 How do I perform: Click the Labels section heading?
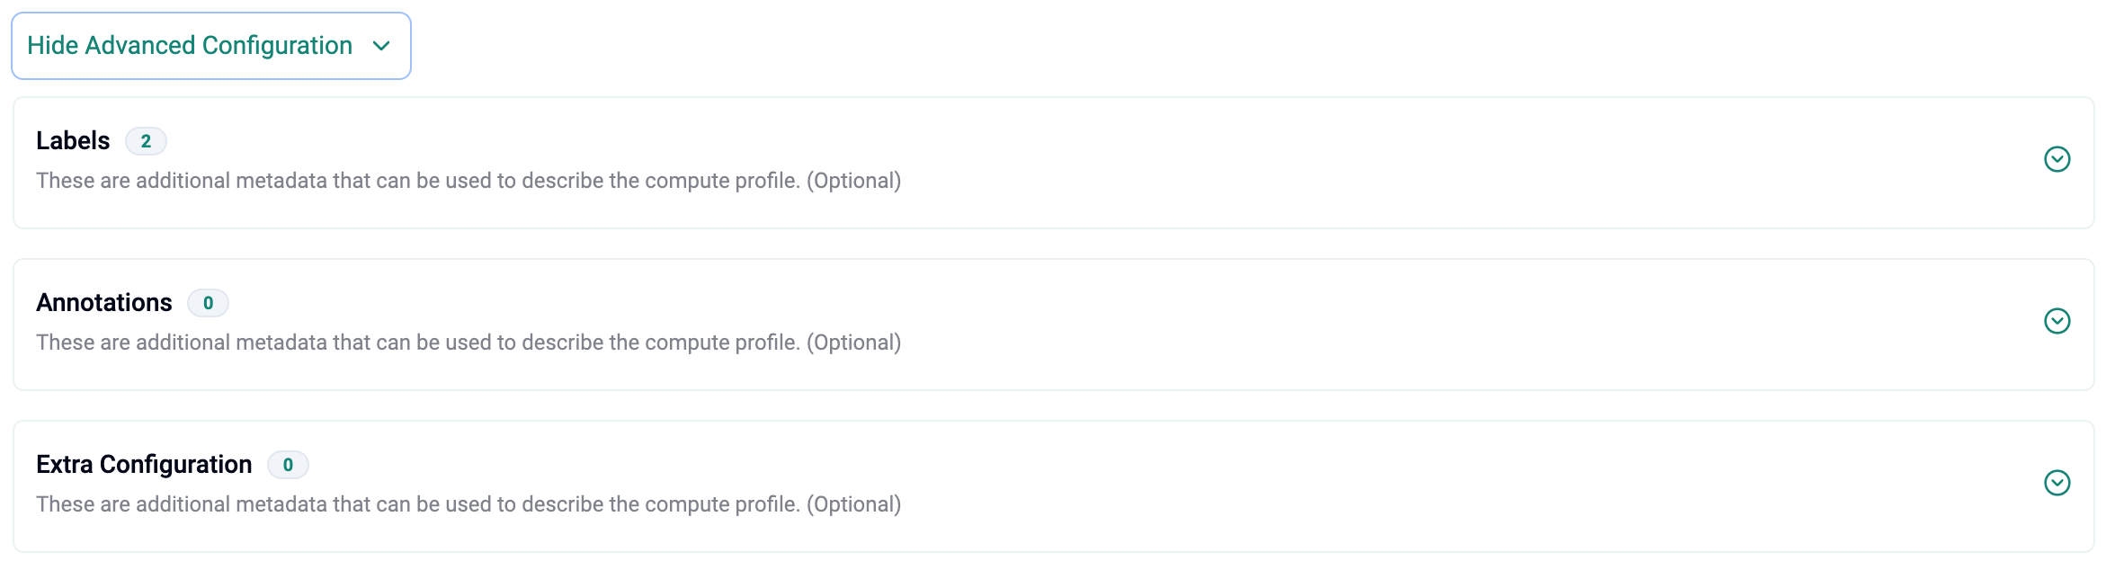tap(73, 141)
